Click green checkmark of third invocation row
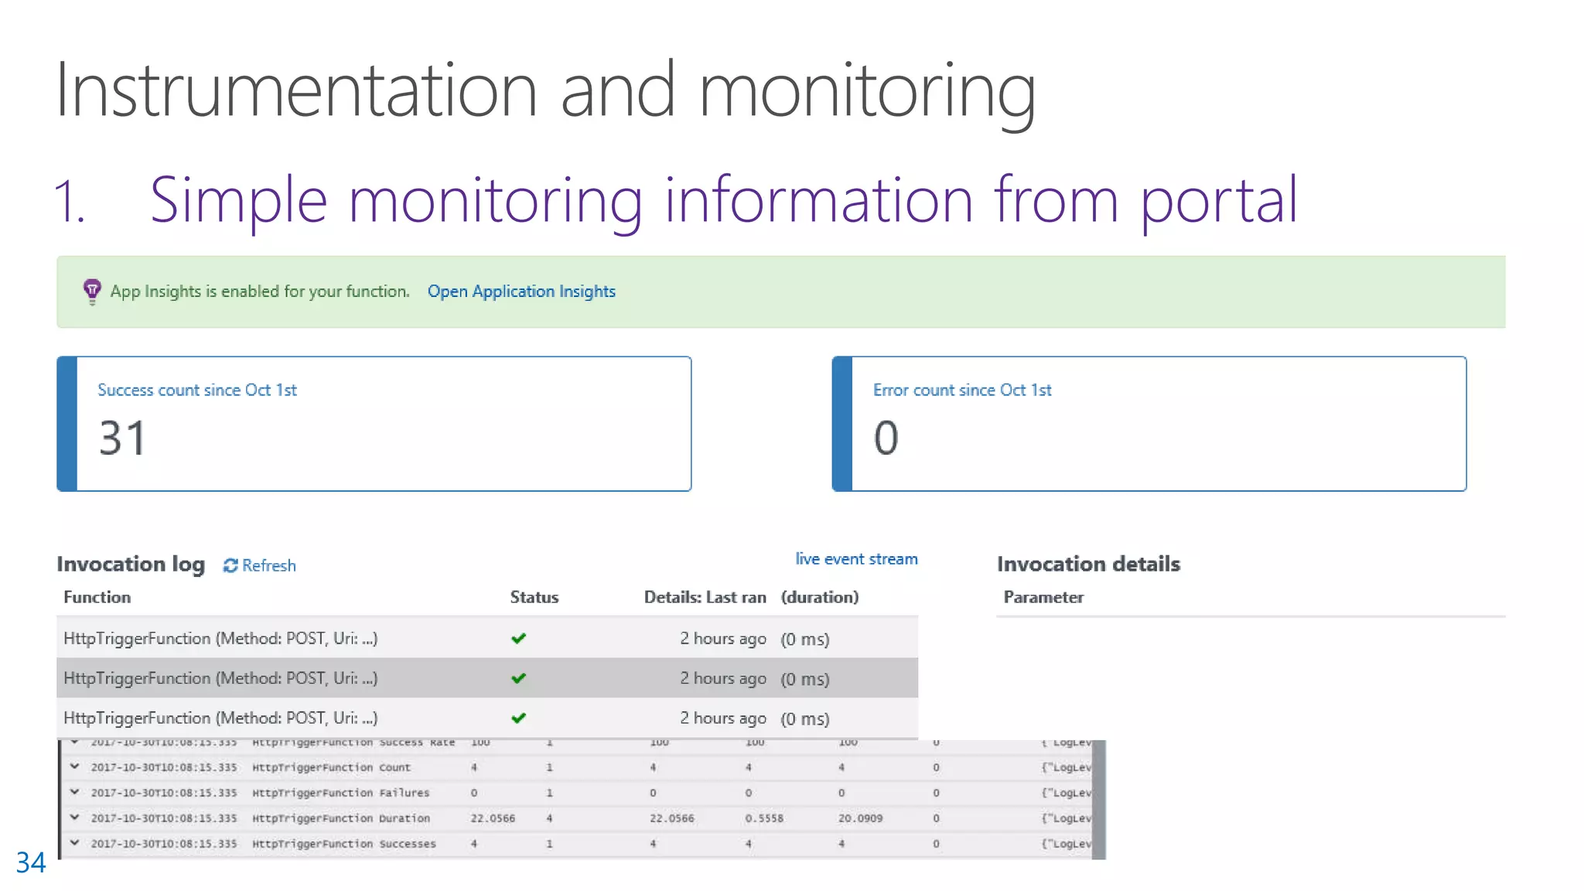 [x=518, y=718]
